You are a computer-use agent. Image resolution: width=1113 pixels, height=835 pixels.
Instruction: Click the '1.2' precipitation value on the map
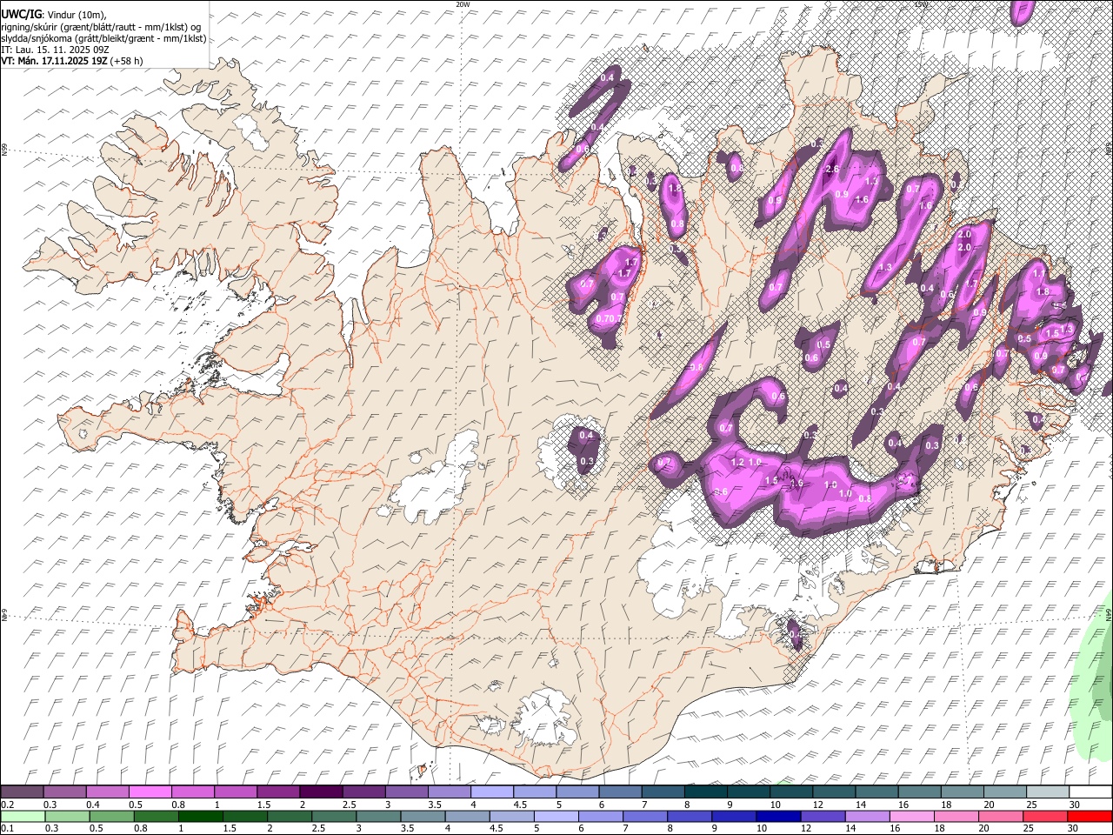pyautogui.click(x=738, y=462)
